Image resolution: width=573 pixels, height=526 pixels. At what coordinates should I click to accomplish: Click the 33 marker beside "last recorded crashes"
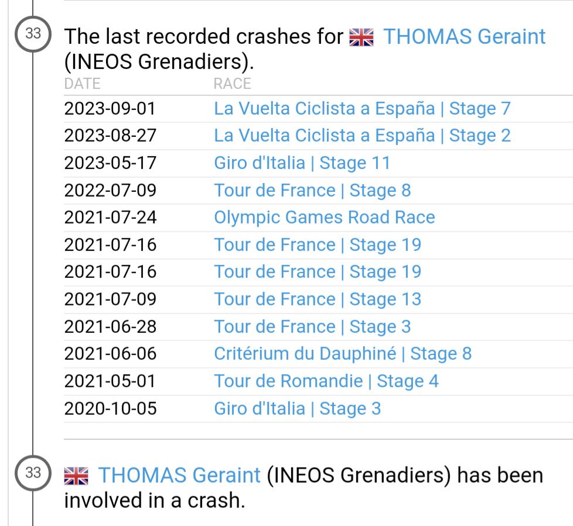(x=33, y=34)
